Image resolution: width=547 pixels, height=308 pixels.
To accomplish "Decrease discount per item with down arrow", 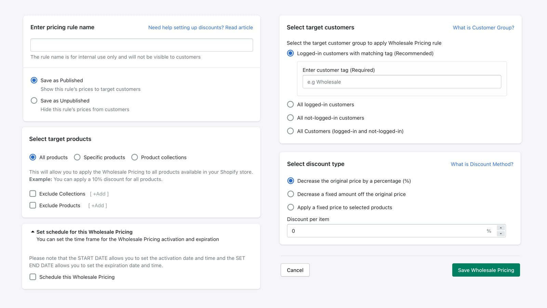I will 501,234.
